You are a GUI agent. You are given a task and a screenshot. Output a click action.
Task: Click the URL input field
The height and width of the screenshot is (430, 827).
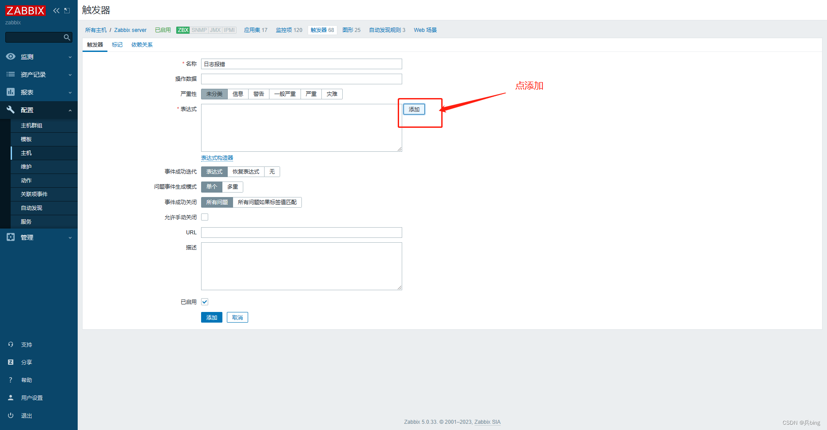301,233
